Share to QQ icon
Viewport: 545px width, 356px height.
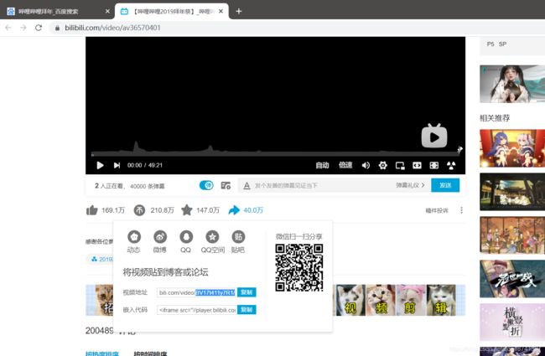[186, 237]
